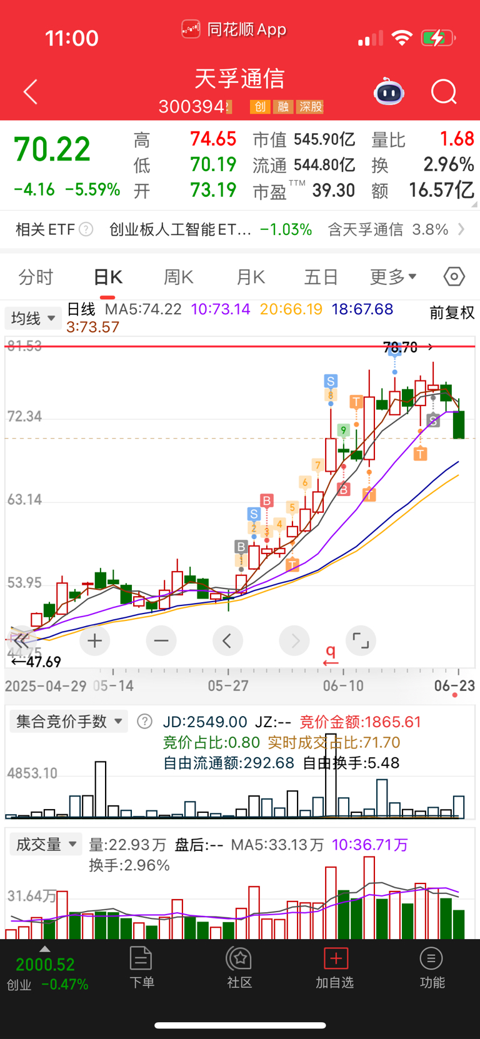This screenshot has height=1039, width=480.
Task: Tap the 78.70 high price label
Action: tap(400, 347)
